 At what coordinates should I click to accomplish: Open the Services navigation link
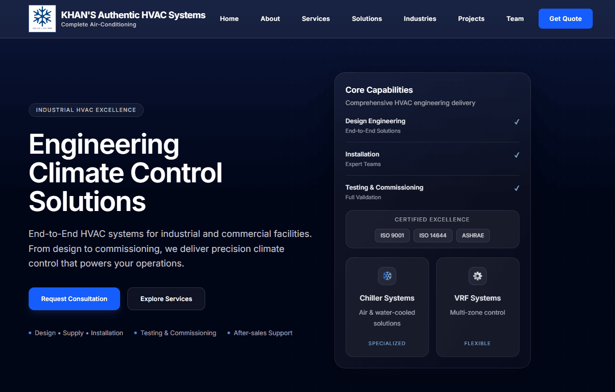(316, 19)
